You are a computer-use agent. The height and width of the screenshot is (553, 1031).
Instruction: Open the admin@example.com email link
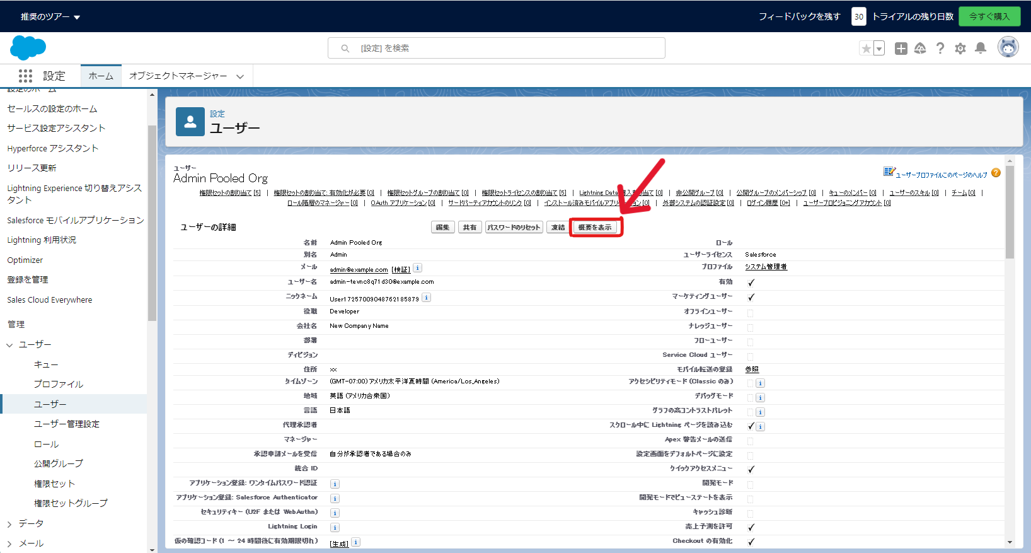click(x=359, y=270)
